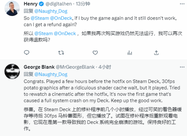187x136 pixels.
Task: Like Henry's tweet with heart icon
Action: [95, 53]
